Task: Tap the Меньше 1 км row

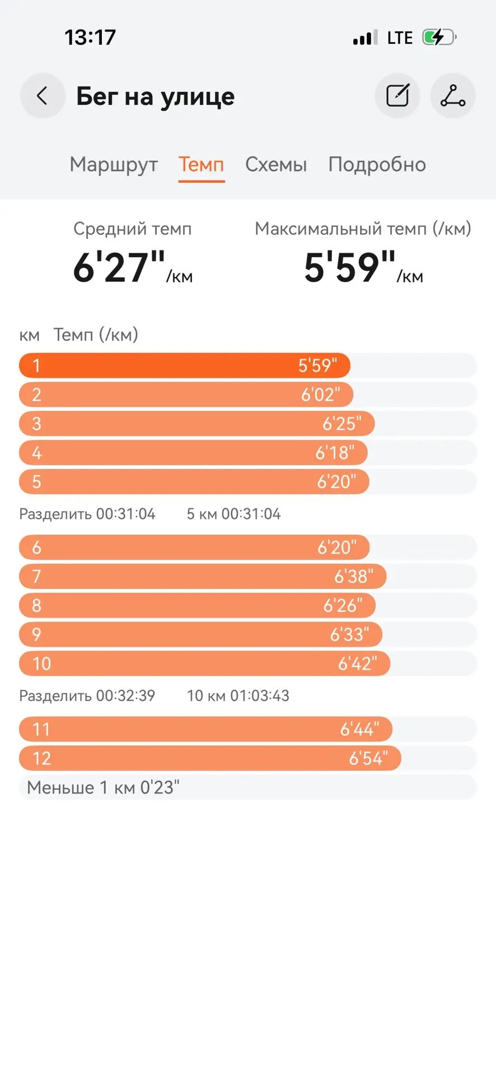Action: click(247, 787)
